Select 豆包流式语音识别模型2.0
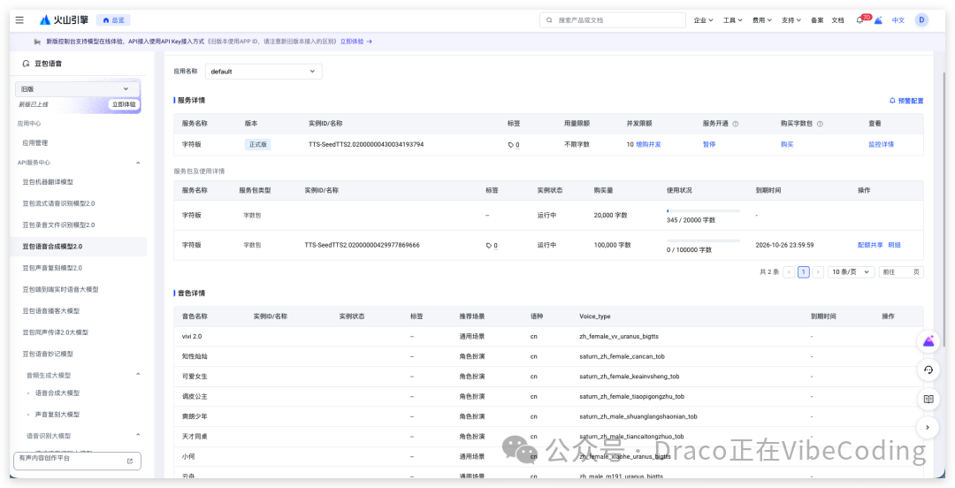 (58, 203)
